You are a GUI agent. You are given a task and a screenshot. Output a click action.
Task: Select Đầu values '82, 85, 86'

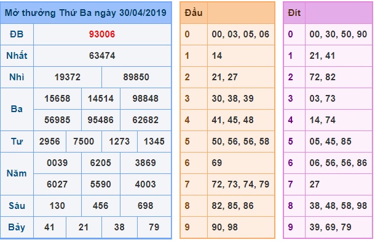click(x=233, y=206)
